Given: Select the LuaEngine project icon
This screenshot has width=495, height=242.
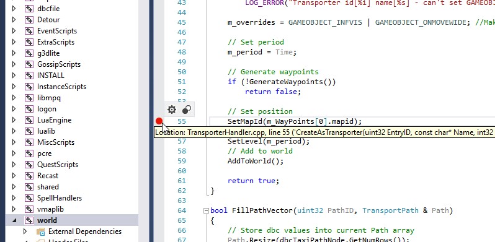Looking at the screenshot, I should [x=29, y=120].
